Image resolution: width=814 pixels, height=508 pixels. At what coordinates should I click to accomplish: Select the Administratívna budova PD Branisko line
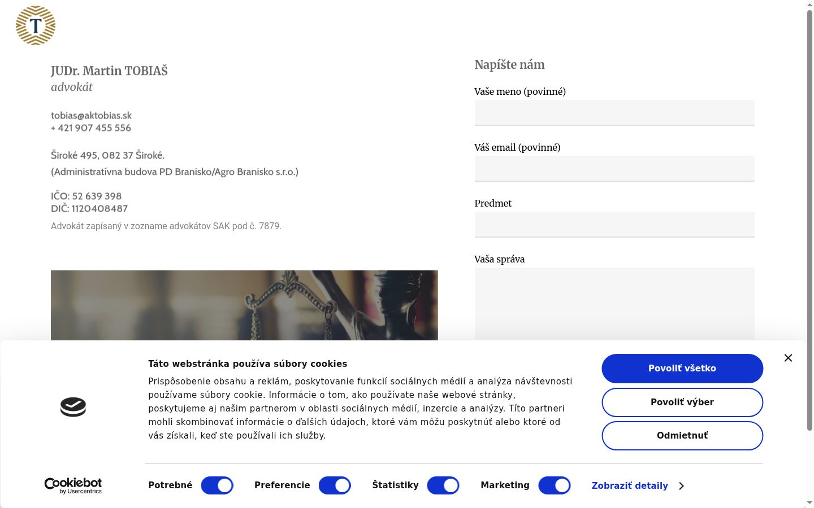175,172
